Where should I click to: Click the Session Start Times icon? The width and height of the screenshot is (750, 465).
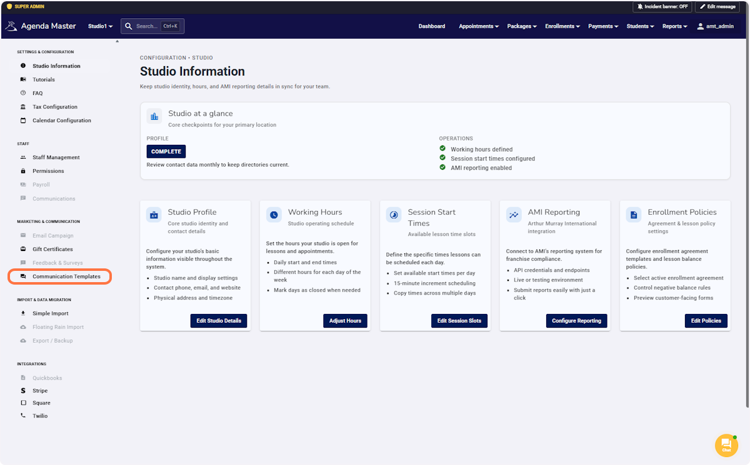click(x=394, y=215)
